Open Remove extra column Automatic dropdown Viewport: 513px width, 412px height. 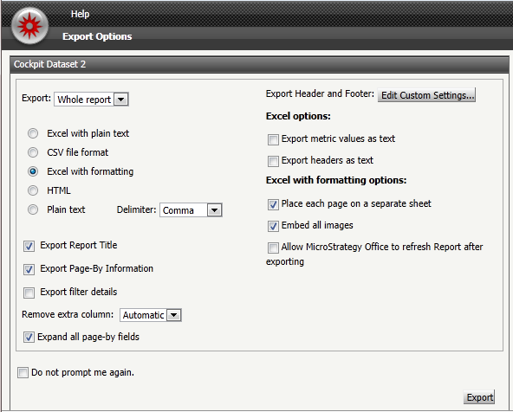151,315
